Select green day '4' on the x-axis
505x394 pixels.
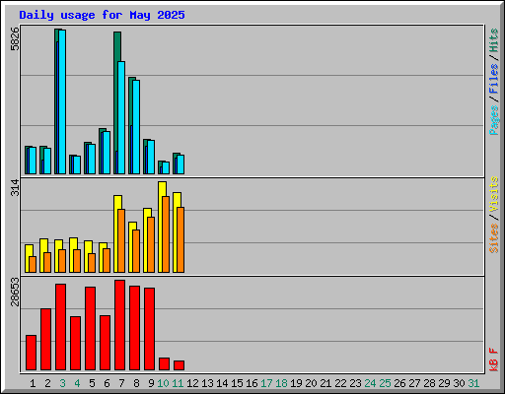(77, 383)
